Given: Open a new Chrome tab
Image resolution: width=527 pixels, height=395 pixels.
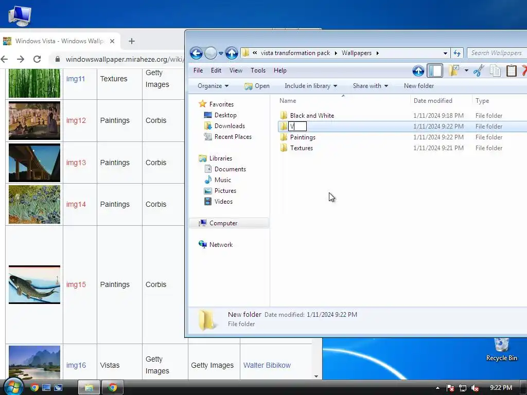Looking at the screenshot, I should 132,41.
